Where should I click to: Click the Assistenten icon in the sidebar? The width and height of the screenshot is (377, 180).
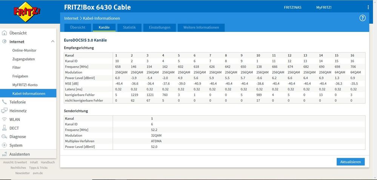(4, 154)
